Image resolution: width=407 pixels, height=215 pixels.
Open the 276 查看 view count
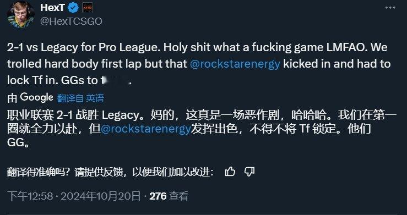169,196
